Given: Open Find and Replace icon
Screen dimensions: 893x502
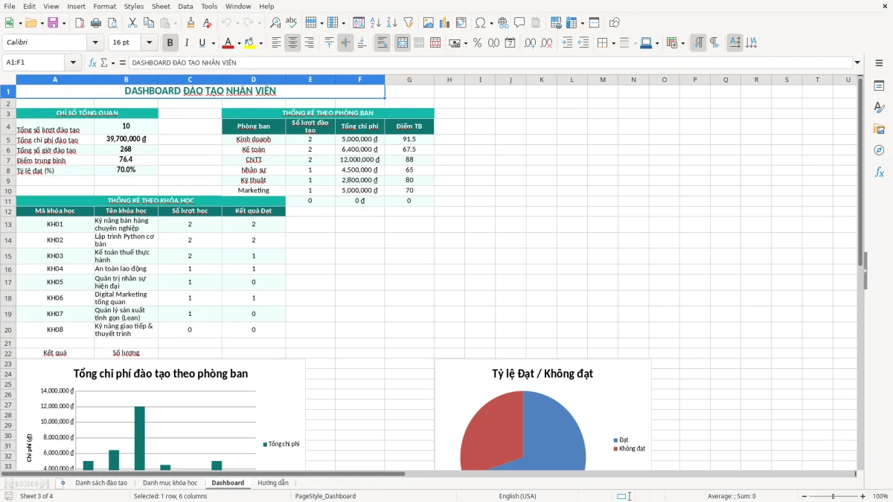Looking at the screenshot, I should point(275,23).
